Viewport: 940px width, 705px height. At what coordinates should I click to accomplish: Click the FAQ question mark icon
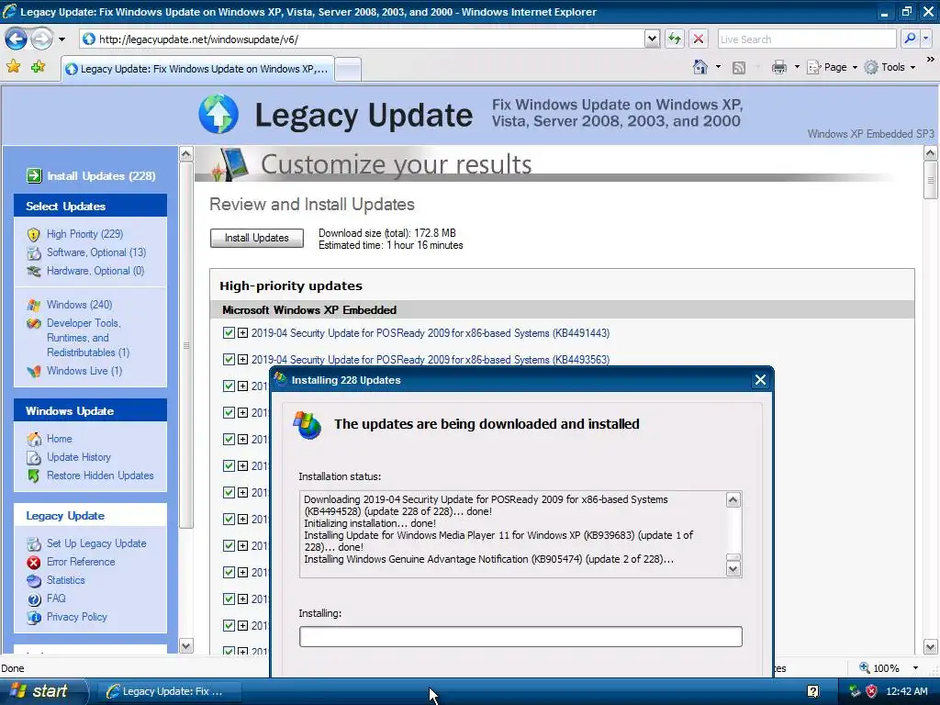click(34, 599)
